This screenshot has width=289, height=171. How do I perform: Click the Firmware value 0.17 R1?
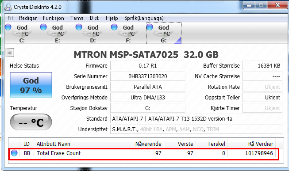tap(148, 66)
